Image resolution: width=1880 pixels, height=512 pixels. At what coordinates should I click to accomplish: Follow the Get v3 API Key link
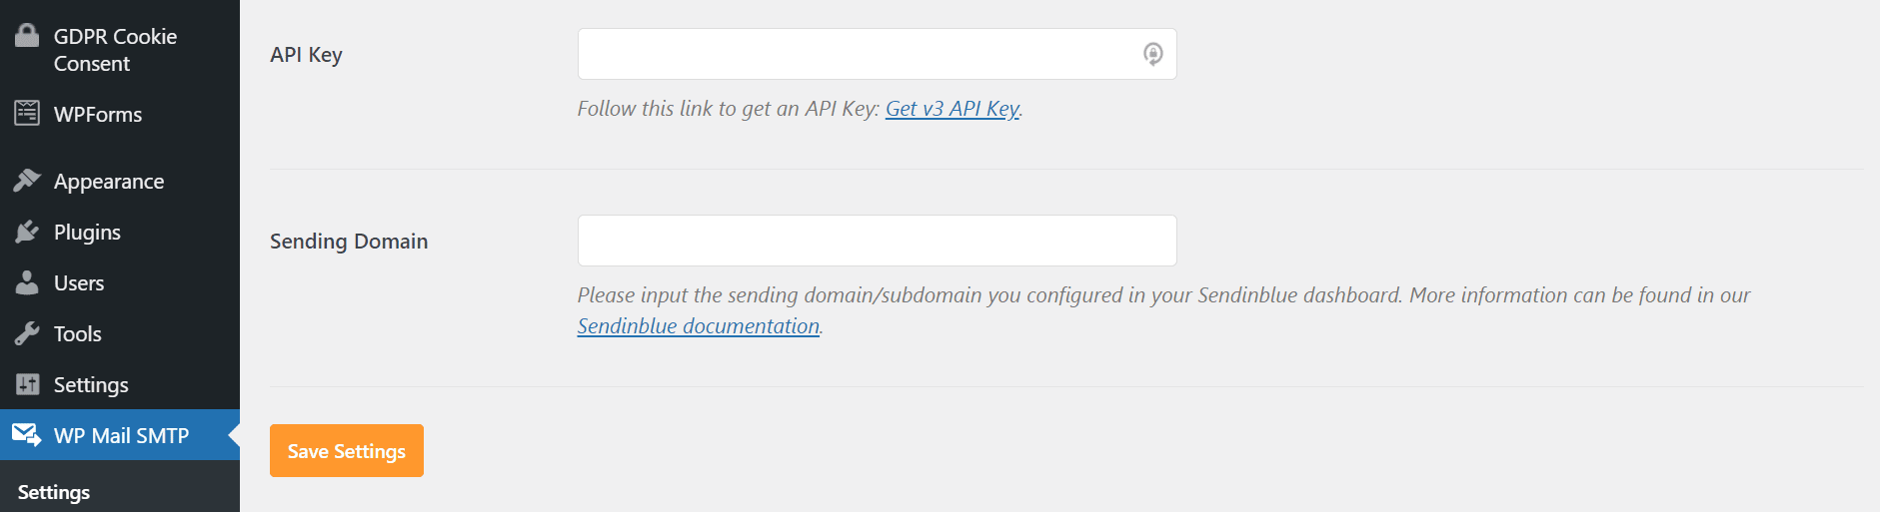951,109
